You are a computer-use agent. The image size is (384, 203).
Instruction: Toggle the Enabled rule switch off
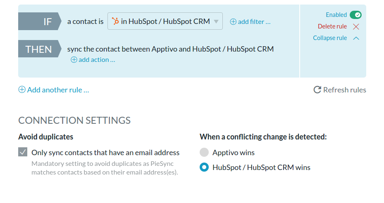pos(355,15)
